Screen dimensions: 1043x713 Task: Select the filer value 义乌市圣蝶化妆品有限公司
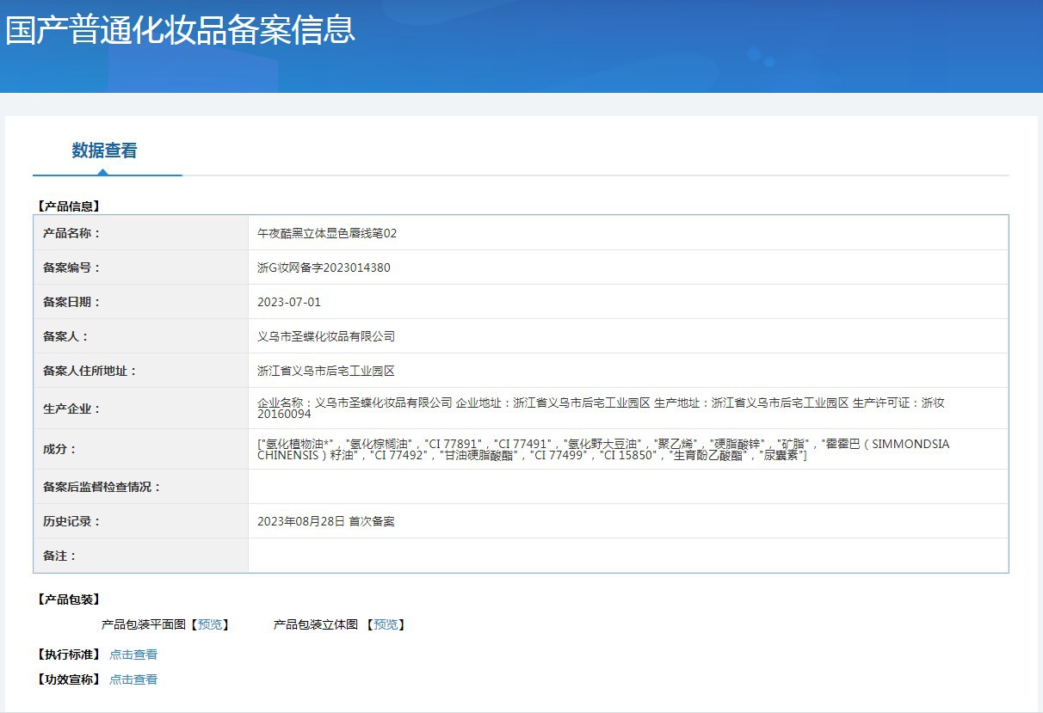click(326, 336)
